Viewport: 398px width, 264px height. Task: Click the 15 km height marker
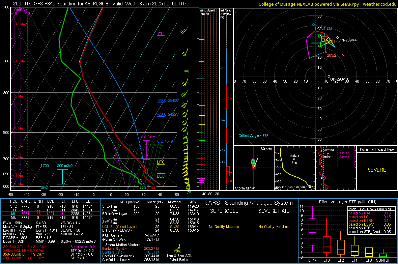[20, 24]
